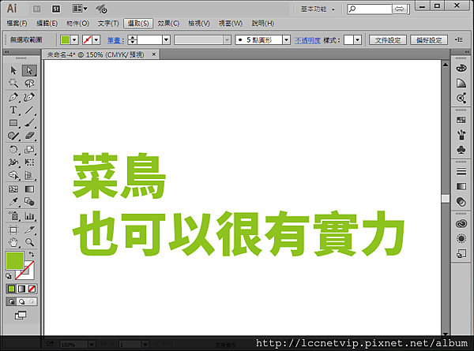Open the Color panel icon
The height and width of the screenshot is (351, 474).
(x=461, y=68)
